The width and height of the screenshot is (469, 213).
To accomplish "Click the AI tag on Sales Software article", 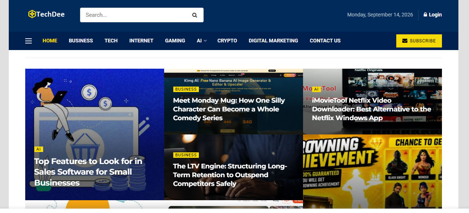I will [39, 149].
